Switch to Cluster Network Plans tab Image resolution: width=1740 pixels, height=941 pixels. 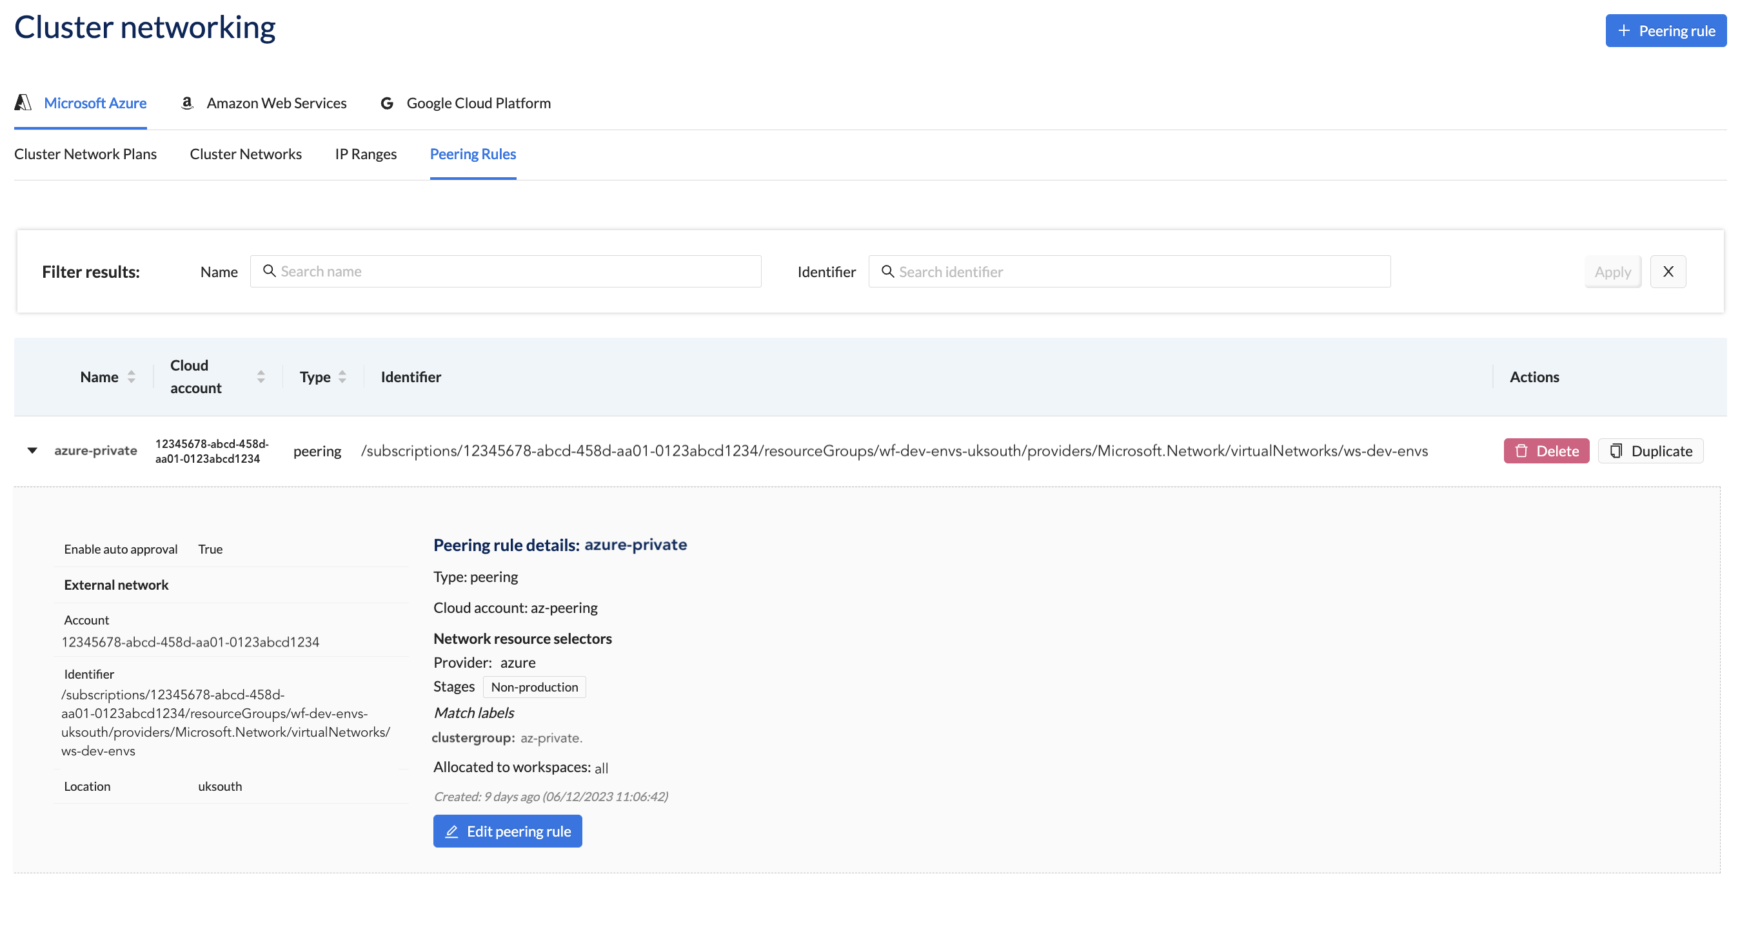click(x=84, y=153)
